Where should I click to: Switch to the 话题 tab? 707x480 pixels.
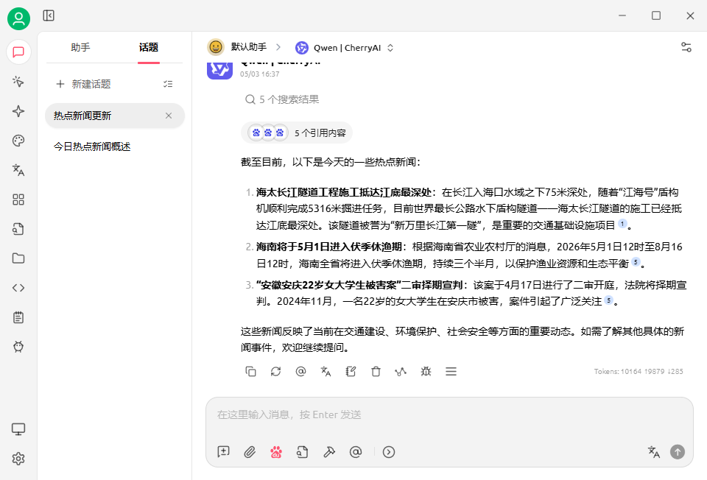click(148, 47)
